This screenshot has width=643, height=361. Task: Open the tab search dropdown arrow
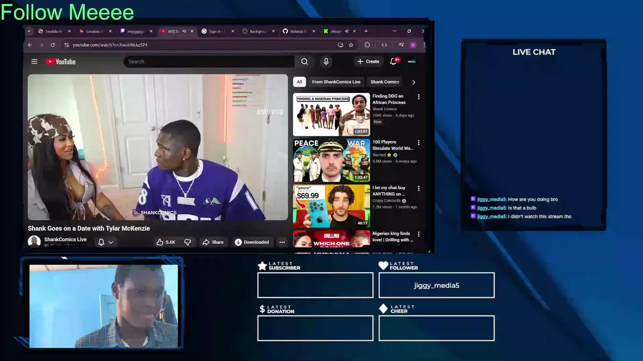pyautogui.click(x=29, y=31)
